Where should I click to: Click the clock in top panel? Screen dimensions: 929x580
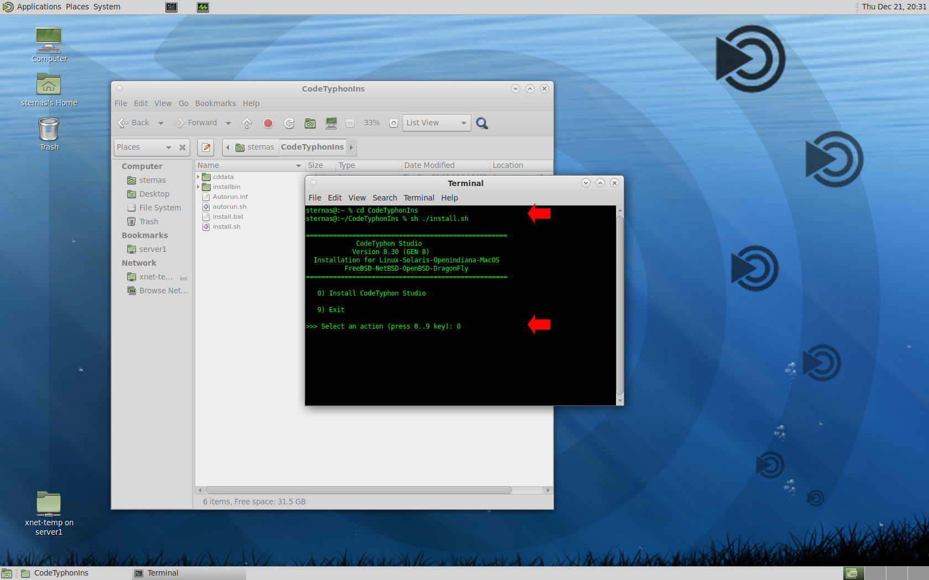pos(894,7)
